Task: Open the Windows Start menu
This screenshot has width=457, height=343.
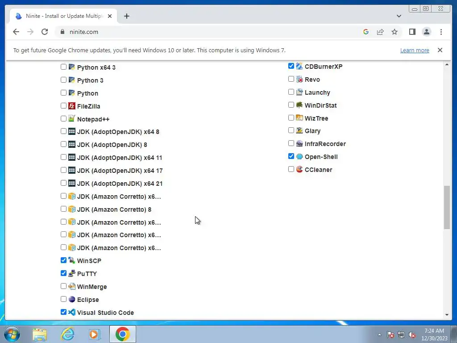Action: click(x=12, y=334)
